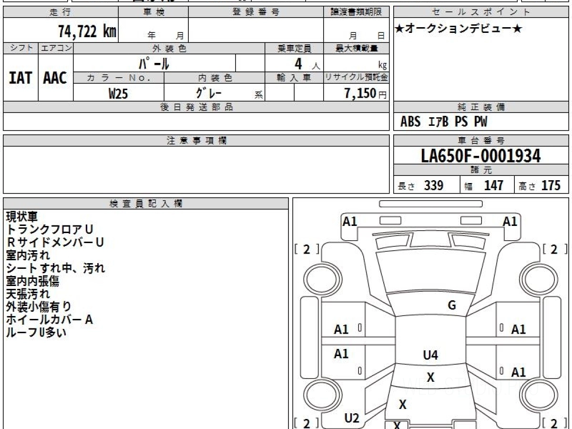Click the パール exterior color value
Viewport: 572px width, 429px height.
click(154, 63)
